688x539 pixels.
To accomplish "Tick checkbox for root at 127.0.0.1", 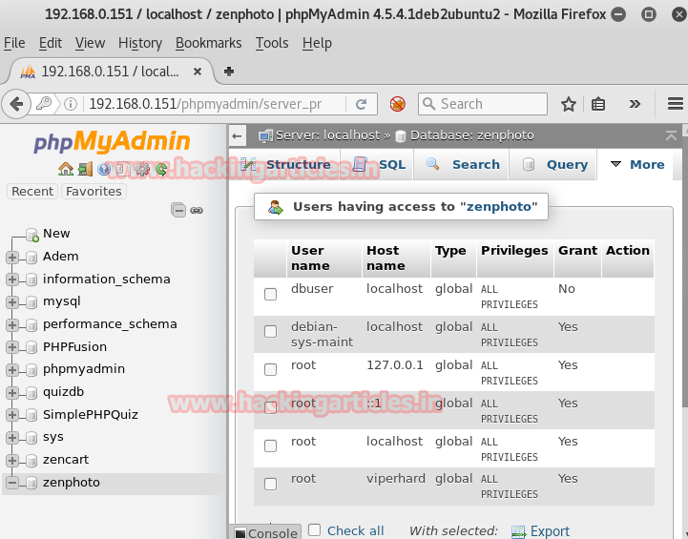I will 271,370.
